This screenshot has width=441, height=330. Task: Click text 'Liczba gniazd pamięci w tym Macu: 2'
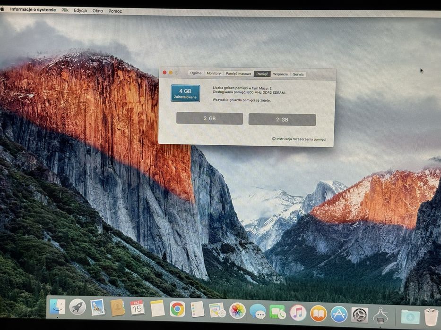242,88
